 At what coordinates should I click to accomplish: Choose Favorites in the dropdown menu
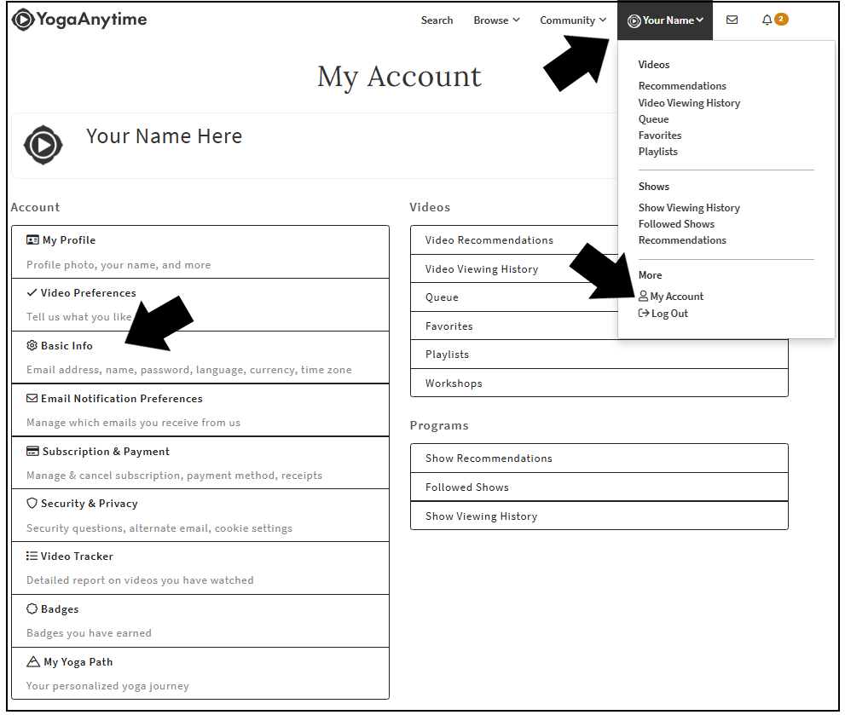tap(660, 136)
